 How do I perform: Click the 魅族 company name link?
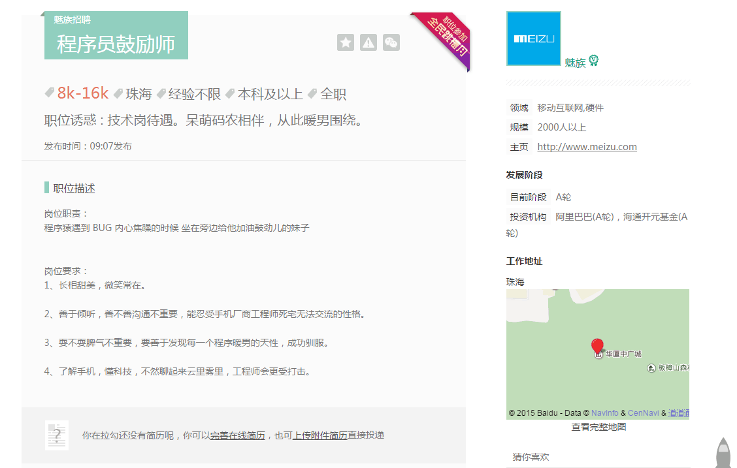click(575, 63)
